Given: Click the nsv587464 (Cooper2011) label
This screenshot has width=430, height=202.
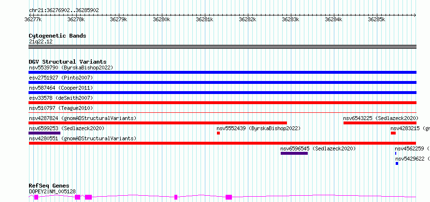Looking at the screenshot, I should 61,88.
